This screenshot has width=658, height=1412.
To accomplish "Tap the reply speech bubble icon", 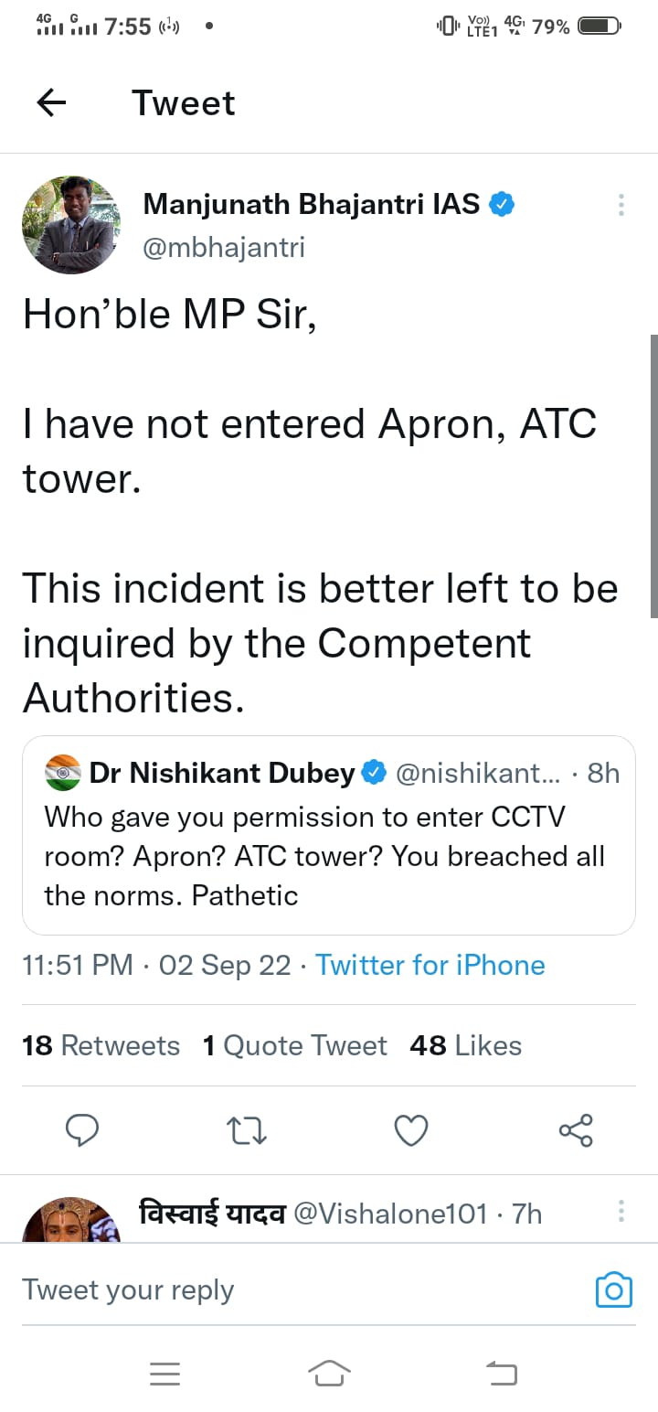I will 82,1130.
